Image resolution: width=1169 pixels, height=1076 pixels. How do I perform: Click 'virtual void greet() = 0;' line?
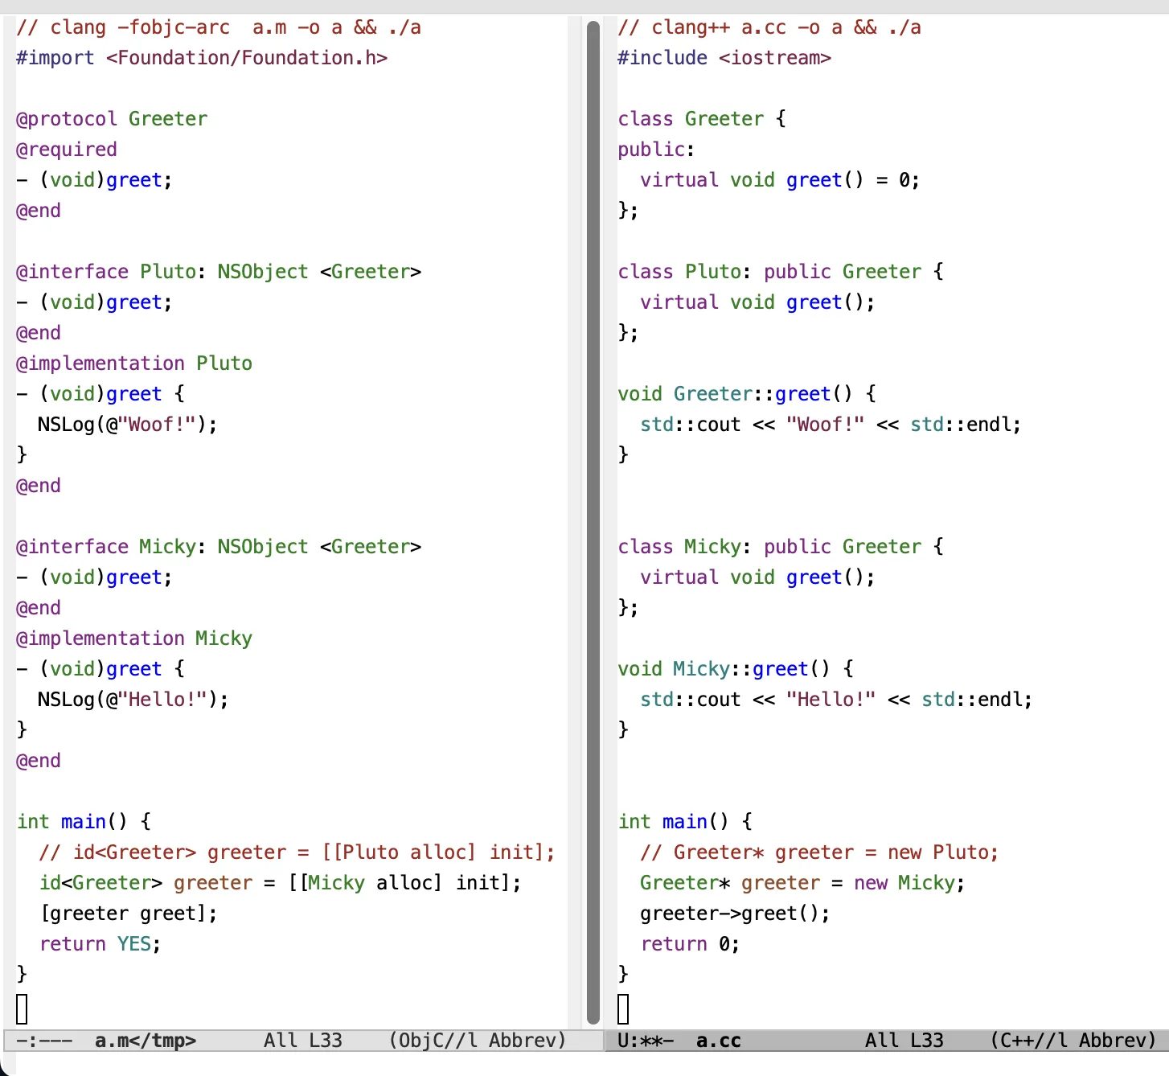tap(780, 180)
